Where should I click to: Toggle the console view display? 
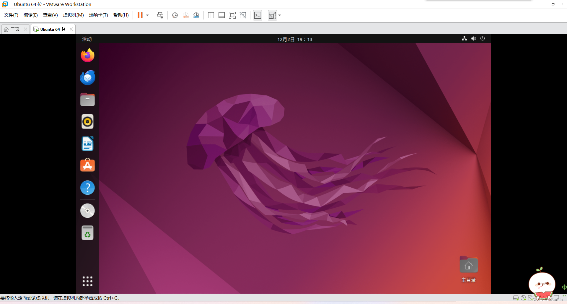point(257,15)
